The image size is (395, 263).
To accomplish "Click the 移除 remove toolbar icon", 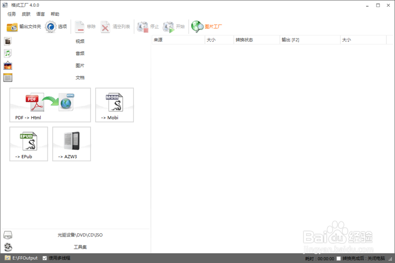I will click(x=80, y=27).
